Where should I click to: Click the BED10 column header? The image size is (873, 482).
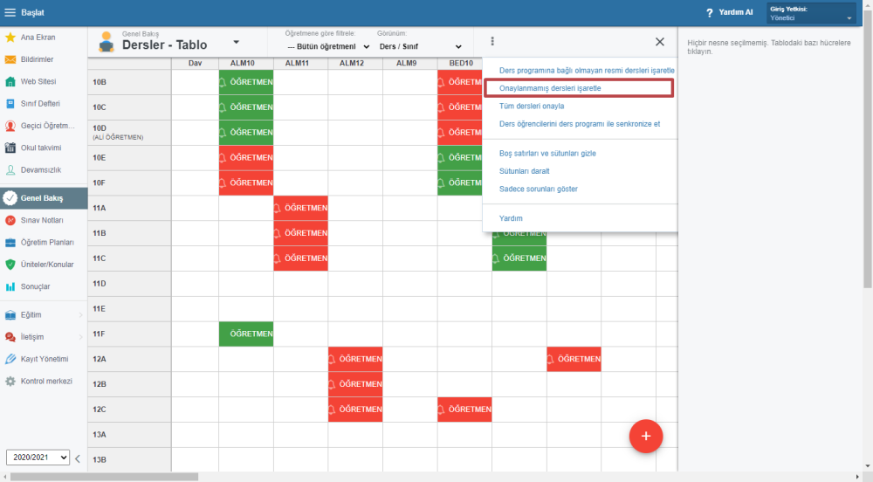tap(461, 64)
